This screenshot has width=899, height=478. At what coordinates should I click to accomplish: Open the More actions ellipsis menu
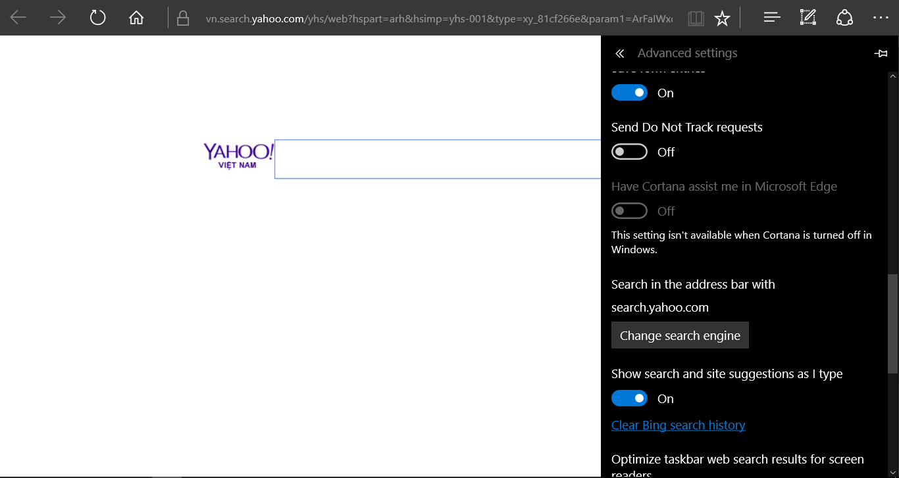(x=881, y=18)
